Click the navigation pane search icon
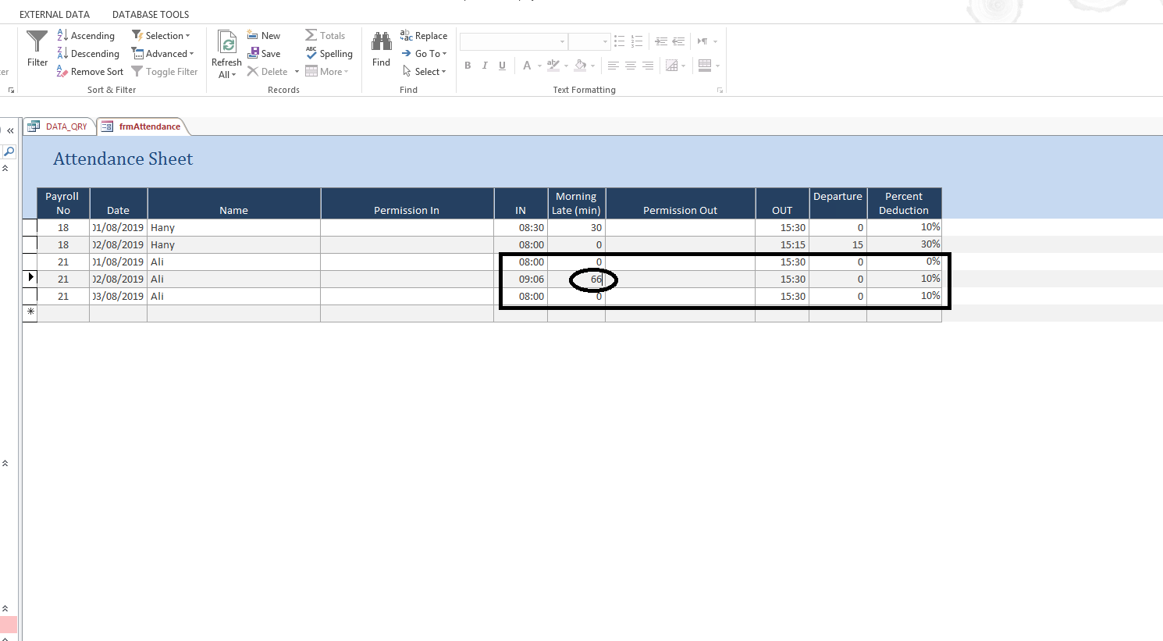The height and width of the screenshot is (641, 1163). pyautogui.click(x=9, y=151)
